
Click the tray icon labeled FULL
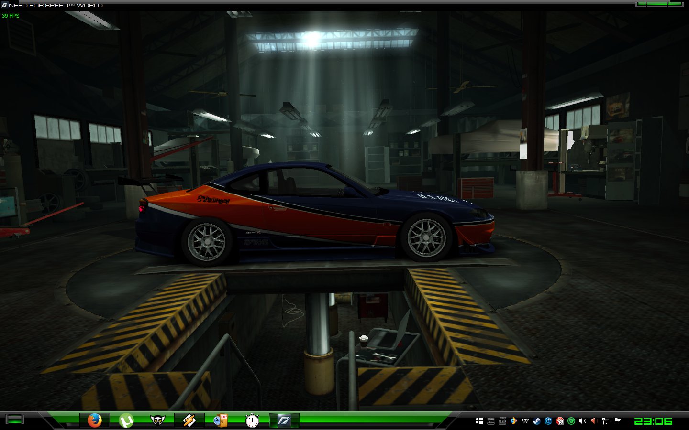point(491,421)
